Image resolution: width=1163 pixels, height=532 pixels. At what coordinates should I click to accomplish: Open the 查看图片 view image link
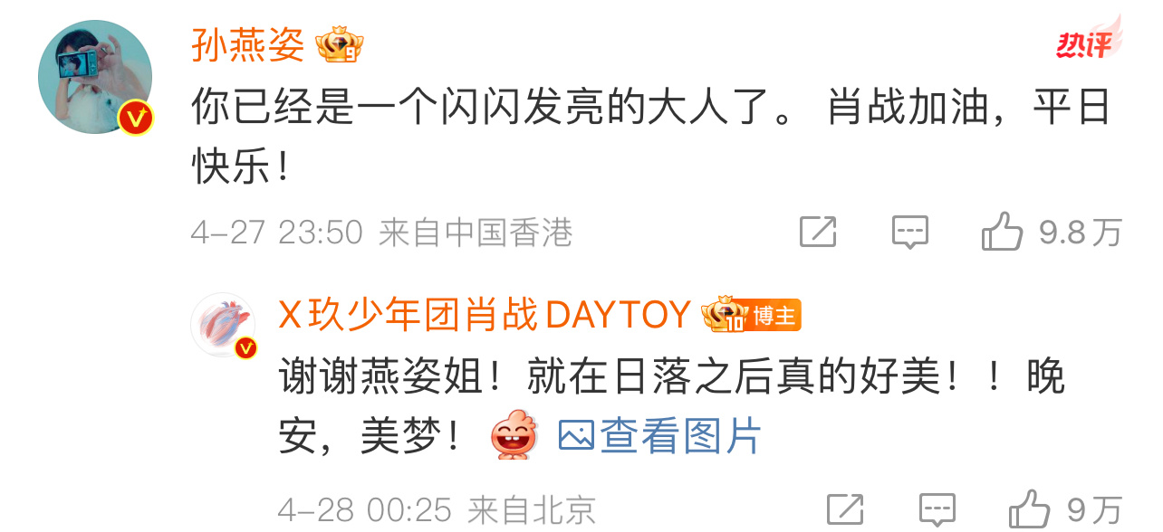tap(680, 436)
